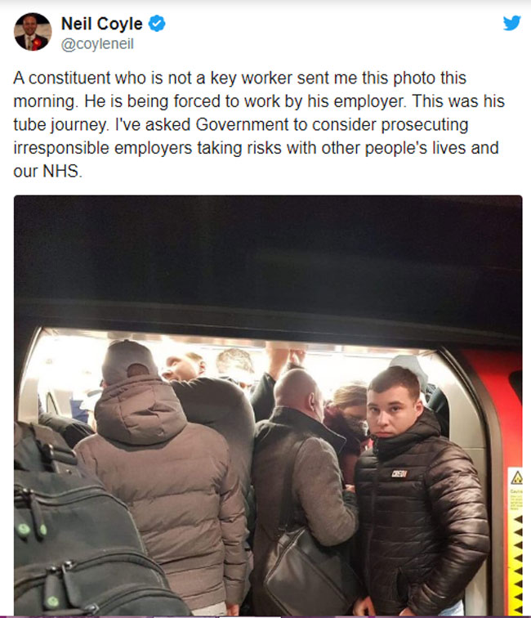The height and width of the screenshot is (618, 531).
Task: Click the words 'our NHS.' in the tweet
Action: [47, 171]
